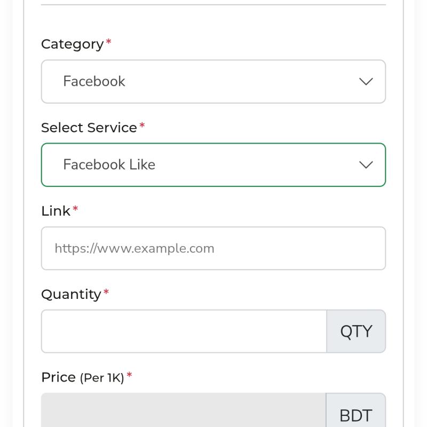The width and height of the screenshot is (427, 427).
Task: Click the red asterisk beside Link
Action: tap(75, 209)
